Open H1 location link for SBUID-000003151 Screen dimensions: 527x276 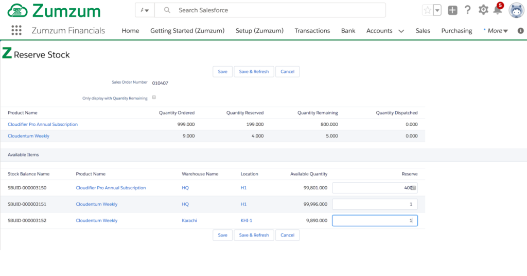point(243,204)
